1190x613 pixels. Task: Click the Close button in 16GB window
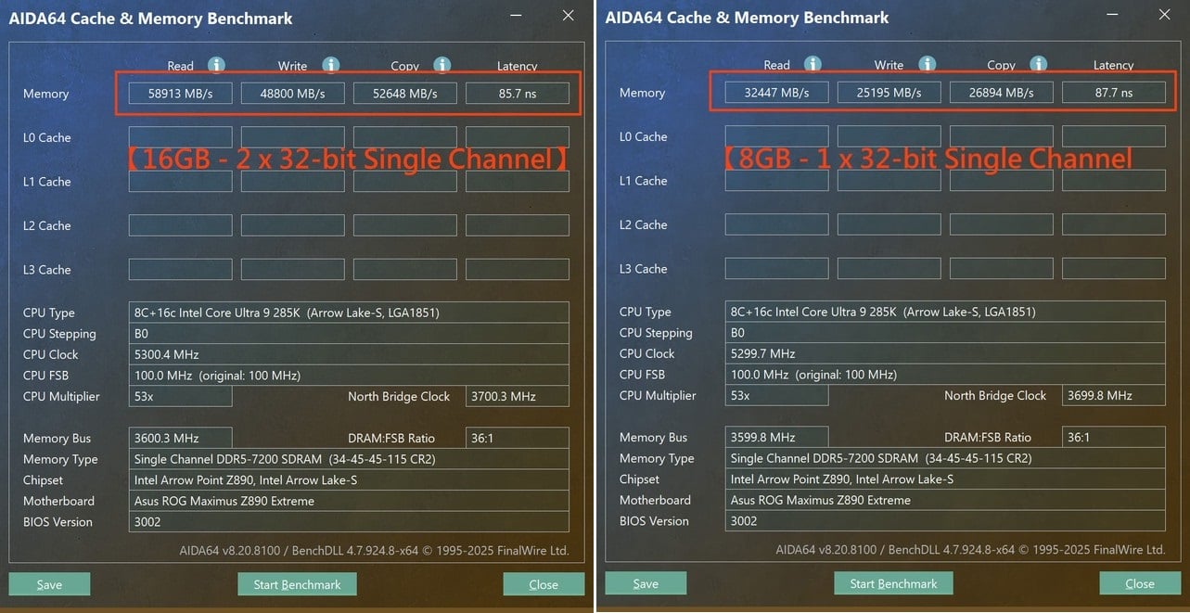pyautogui.click(x=544, y=584)
